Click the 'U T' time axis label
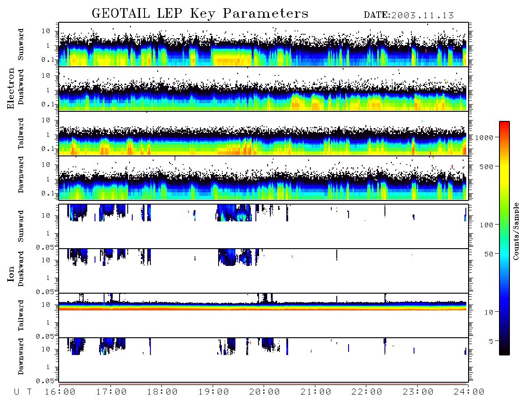 pyautogui.click(x=23, y=392)
